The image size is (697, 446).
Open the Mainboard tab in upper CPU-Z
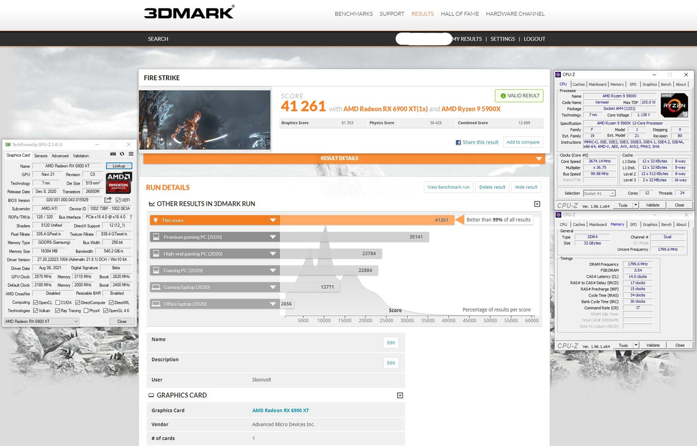(x=598, y=84)
